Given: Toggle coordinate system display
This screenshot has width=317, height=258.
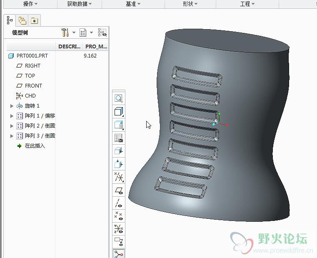Looking at the screenshot, I should [x=119, y=229].
